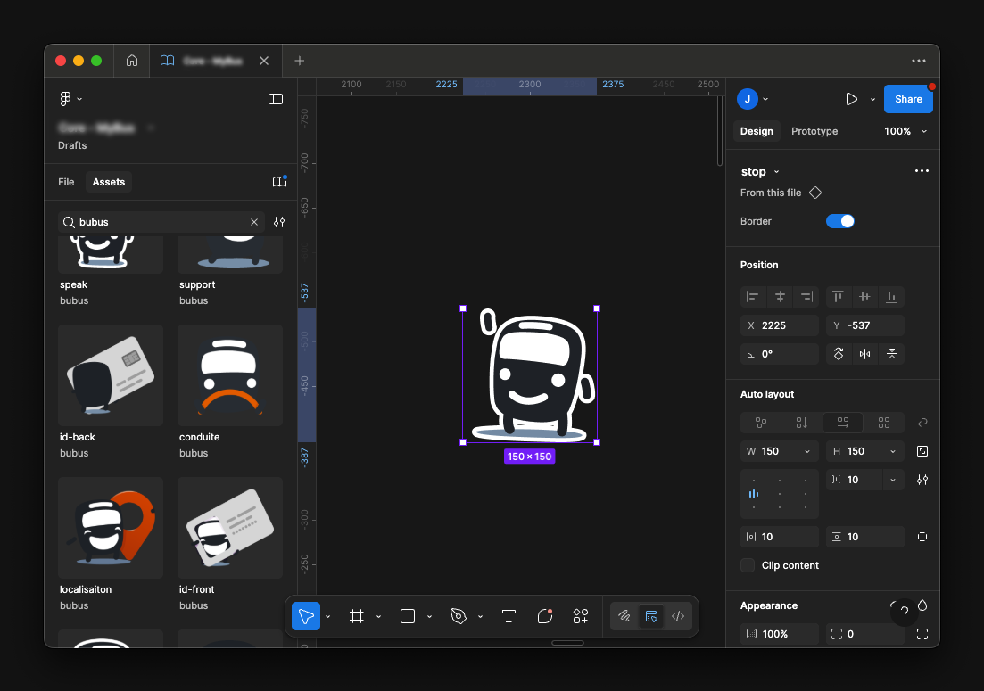Switch to the Assets tab
The height and width of the screenshot is (691, 984).
click(109, 182)
